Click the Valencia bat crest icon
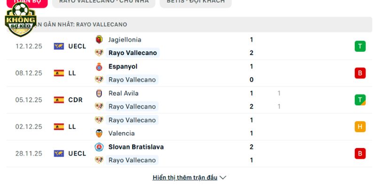Image resolution: width=376 pixels, height=188 pixels. pyautogui.click(x=99, y=133)
